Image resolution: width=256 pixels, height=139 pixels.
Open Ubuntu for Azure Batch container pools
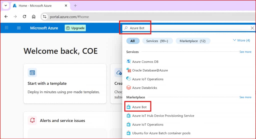point(161,133)
